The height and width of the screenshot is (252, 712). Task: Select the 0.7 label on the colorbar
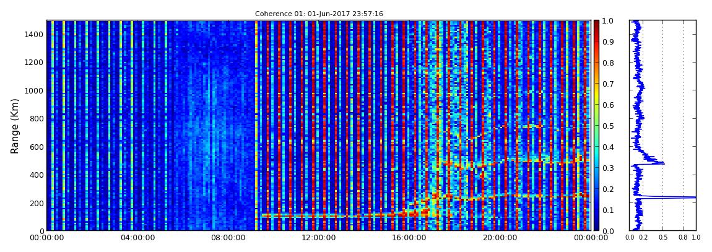pyautogui.click(x=608, y=84)
